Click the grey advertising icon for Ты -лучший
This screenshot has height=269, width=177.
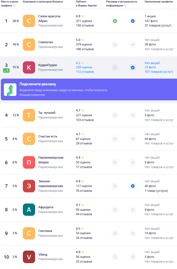115,115
